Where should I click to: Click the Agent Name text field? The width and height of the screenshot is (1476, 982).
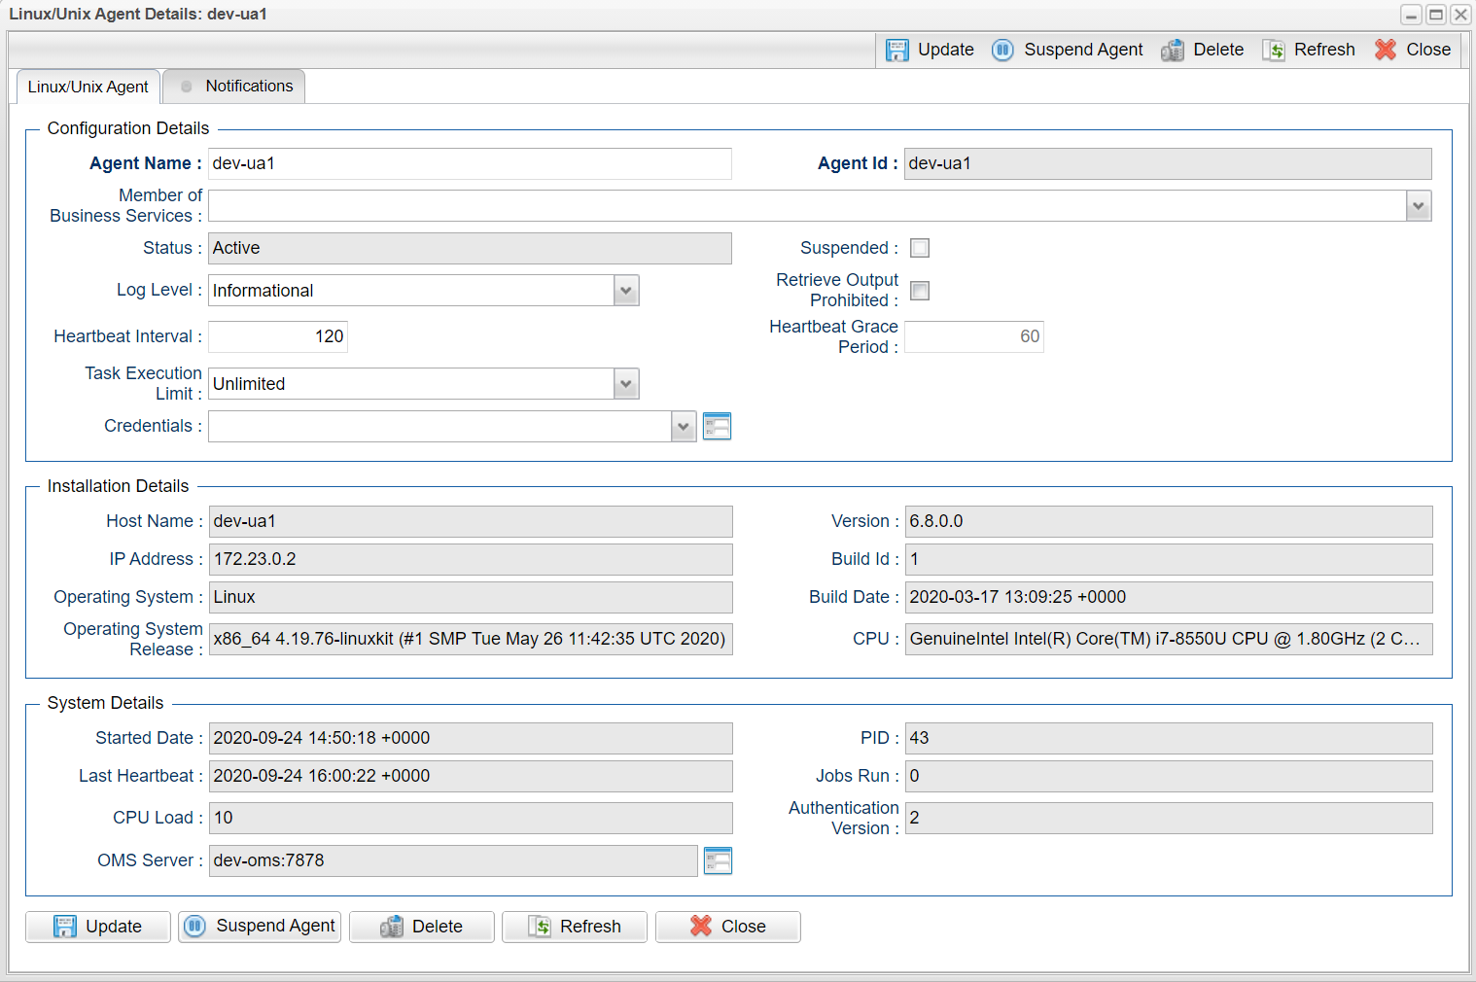(x=470, y=164)
